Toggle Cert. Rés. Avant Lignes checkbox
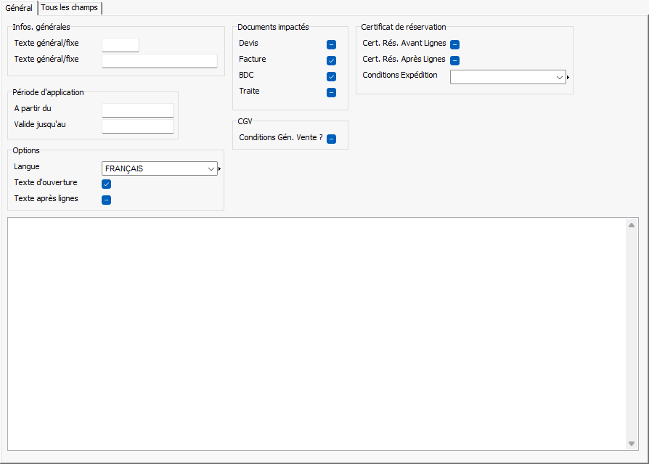 pyautogui.click(x=454, y=44)
